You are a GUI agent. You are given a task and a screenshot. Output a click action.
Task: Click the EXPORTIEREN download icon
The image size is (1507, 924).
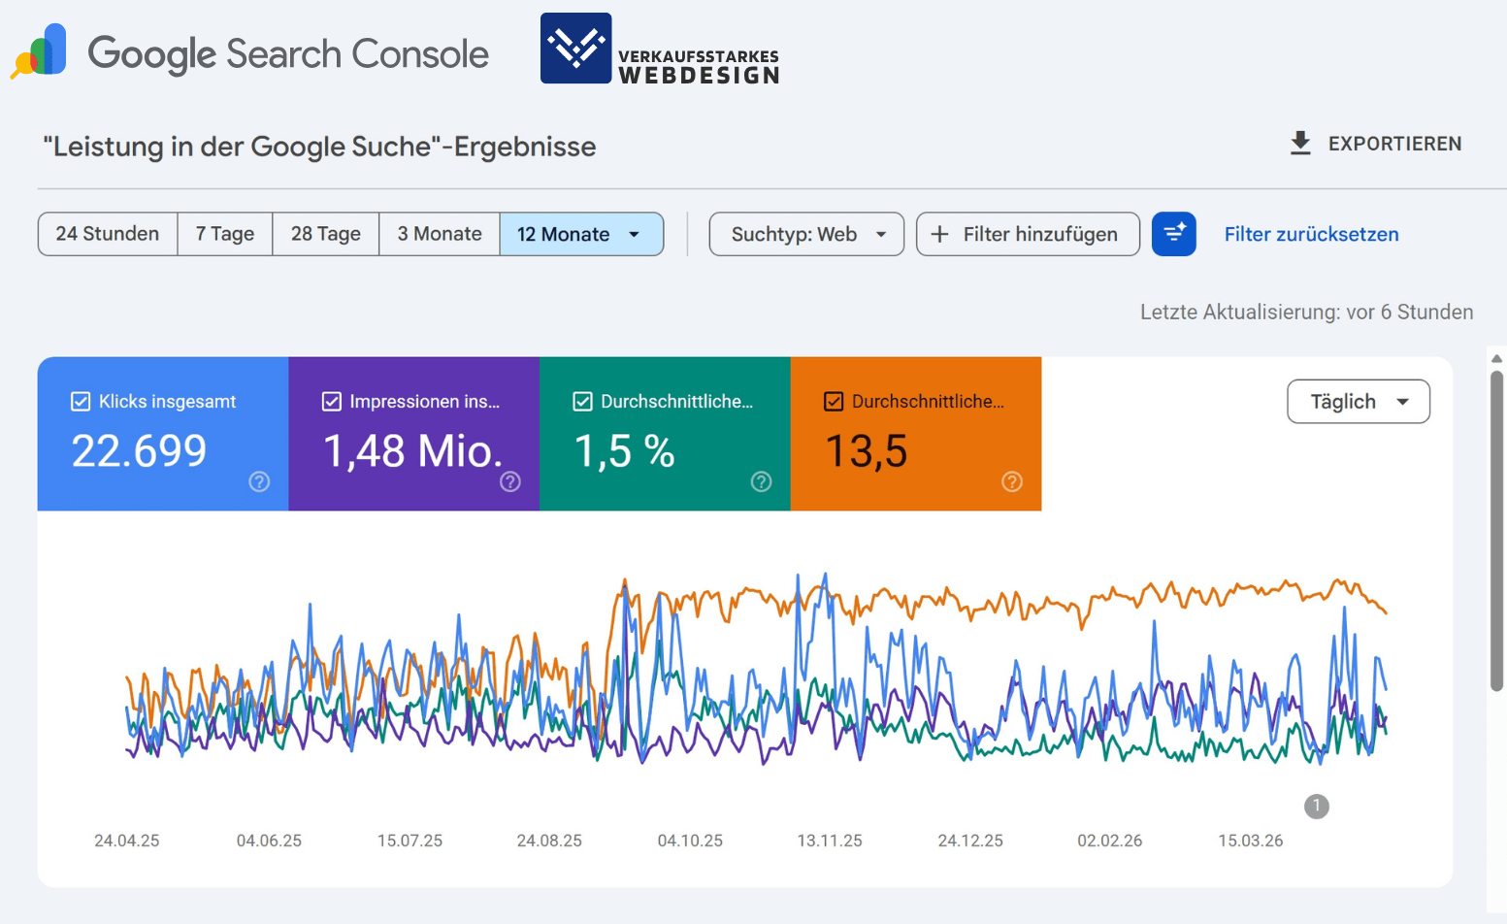(1299, 143)
